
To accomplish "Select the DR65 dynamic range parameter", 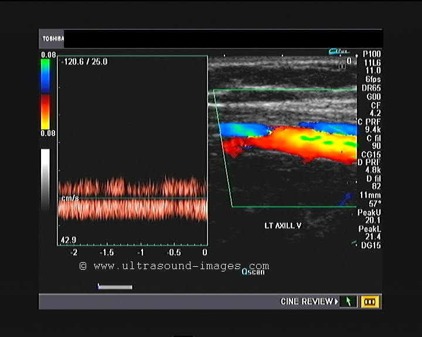I will point(372,88).
